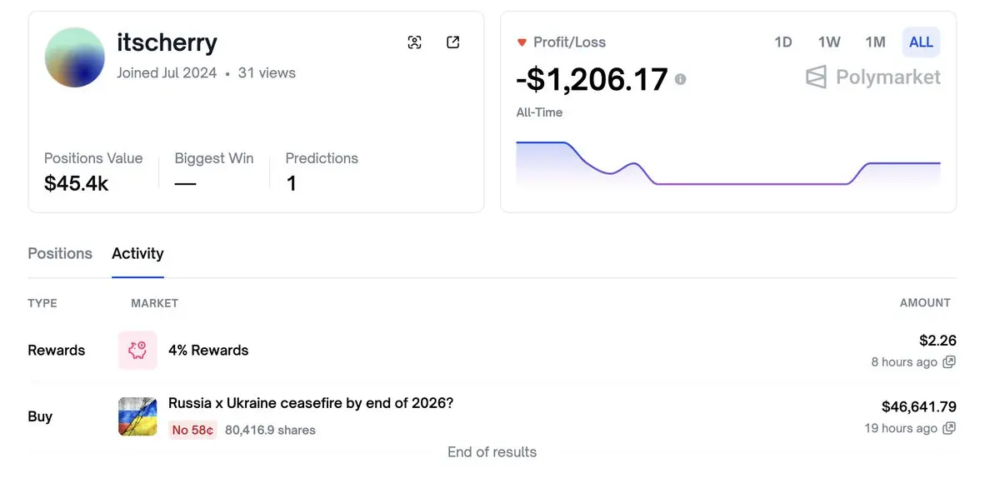Open the Rewards transaction external link icon

click(949, 362)
